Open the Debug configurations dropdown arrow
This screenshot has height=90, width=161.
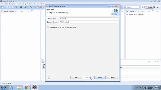[x=18, y=7]
